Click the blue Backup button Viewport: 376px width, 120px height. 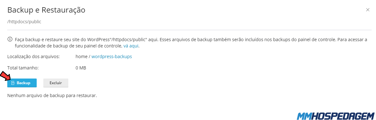click(22, 83)
